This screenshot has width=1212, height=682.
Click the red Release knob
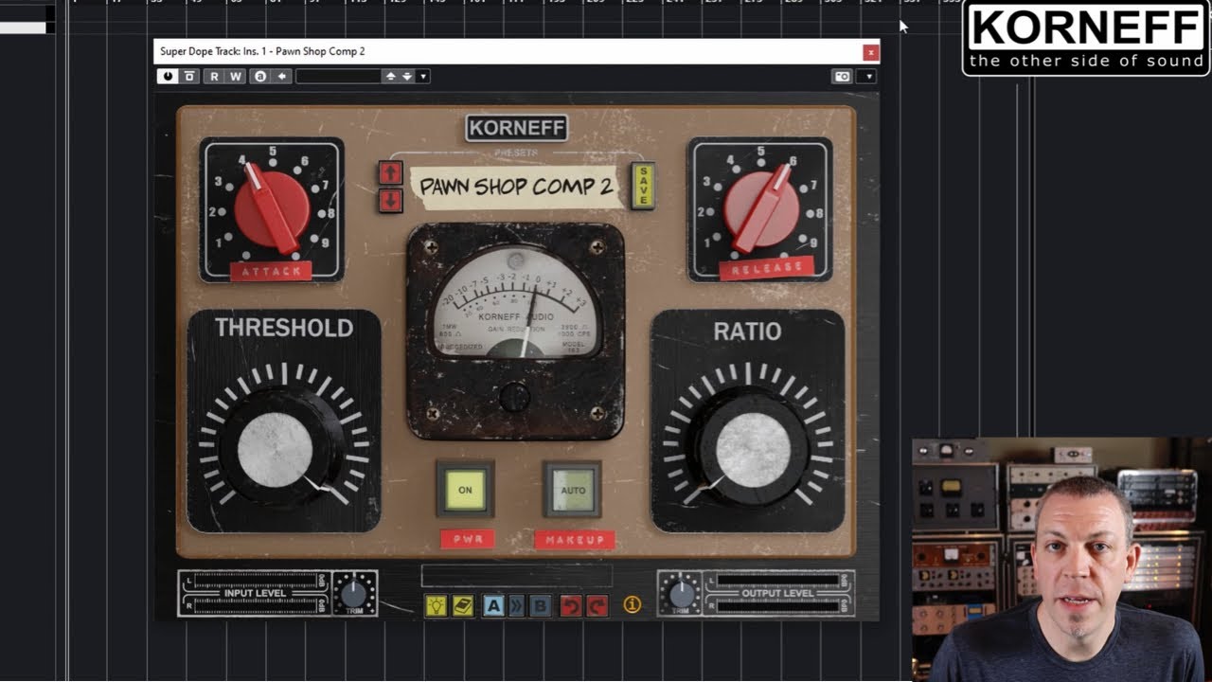pyautogui.click(x=760, y=207)
